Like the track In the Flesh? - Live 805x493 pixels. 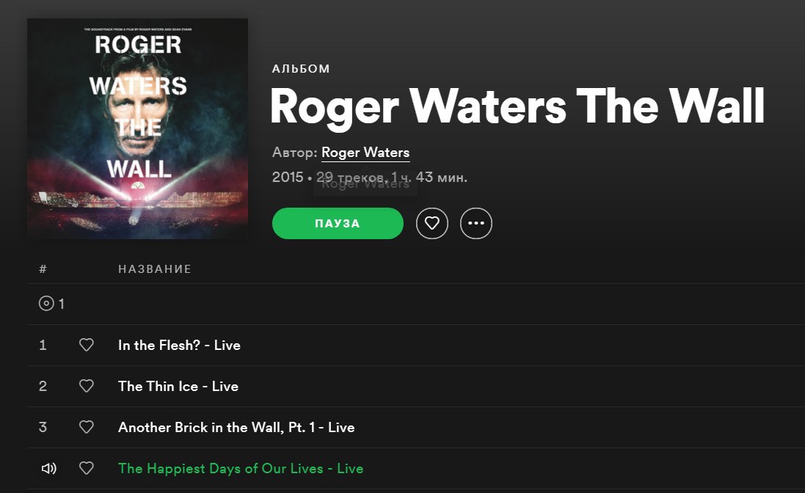(x=87, y=345)
